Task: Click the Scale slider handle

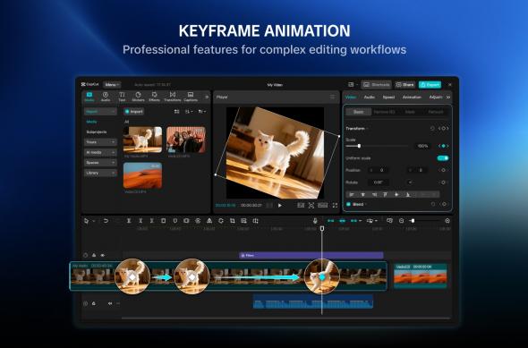Action: click(x=359, y=146)
